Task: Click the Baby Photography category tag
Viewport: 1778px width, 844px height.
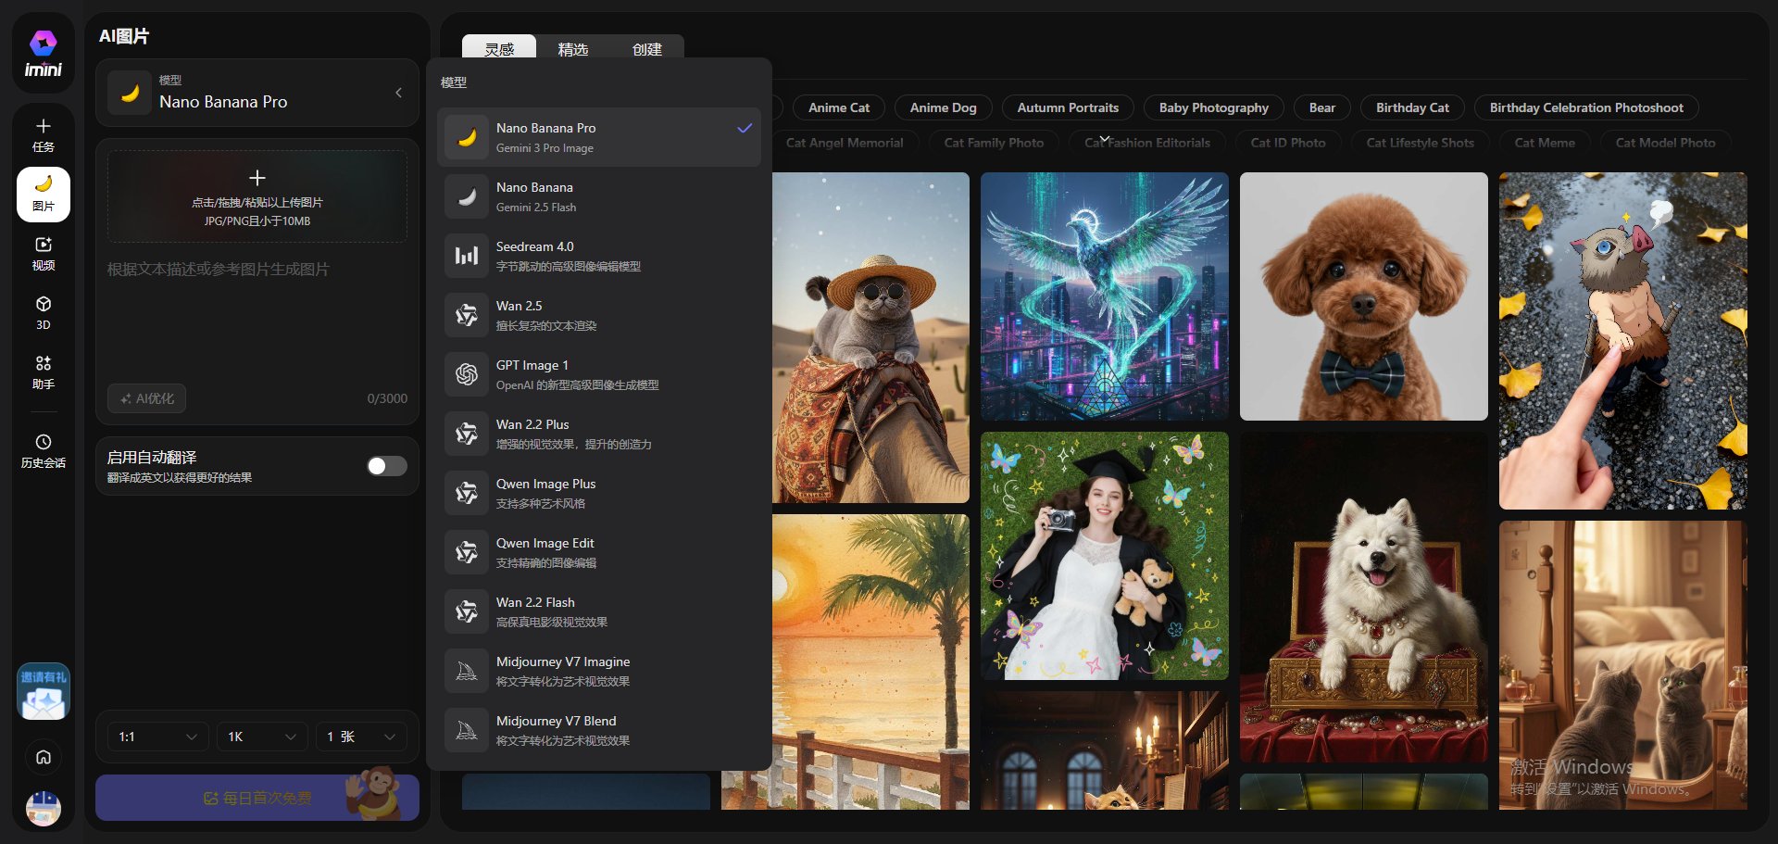Action: coord(1213,107)
